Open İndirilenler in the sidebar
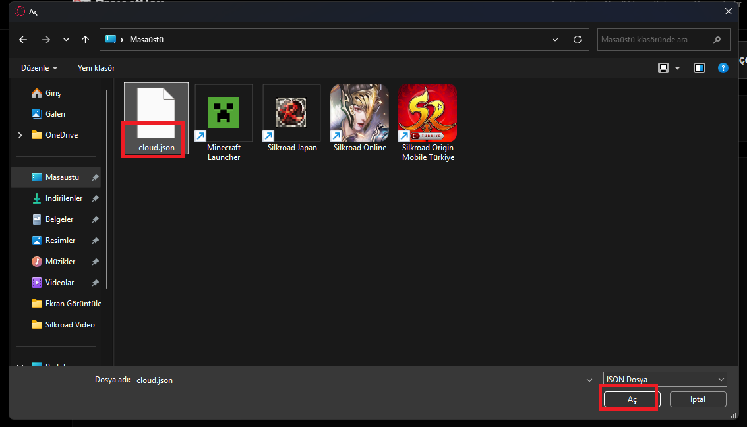The width and height of the screenshot is (747, 427). click(x=63, y=198)
